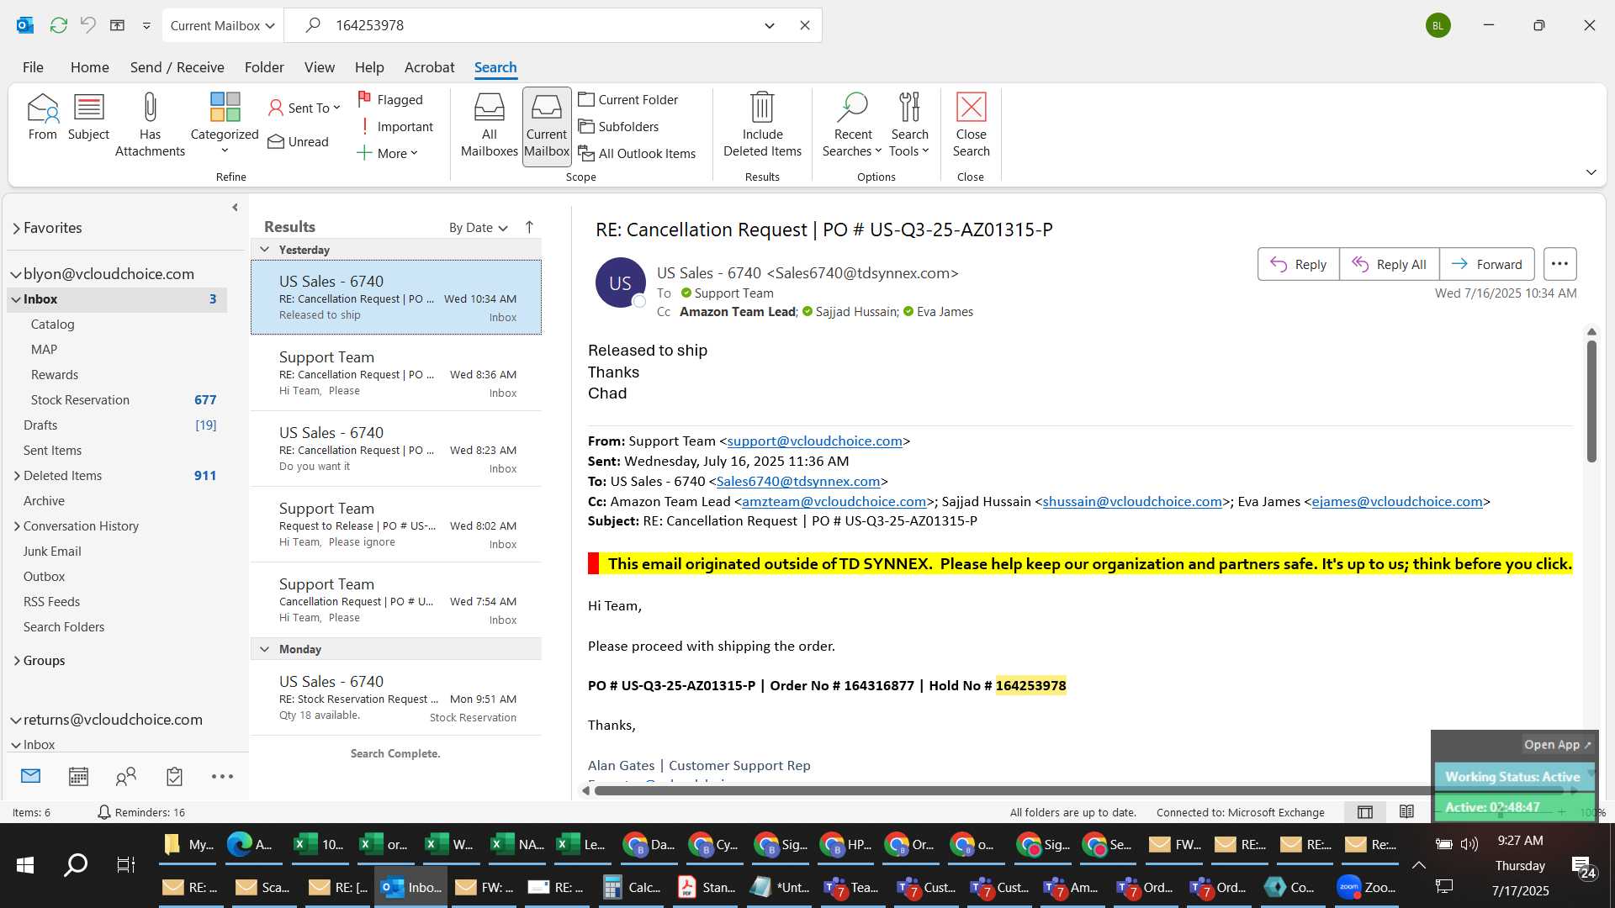1615x908 pixels.
Task: Open the More refine options dropdown
Action: [x=387, y=153]
